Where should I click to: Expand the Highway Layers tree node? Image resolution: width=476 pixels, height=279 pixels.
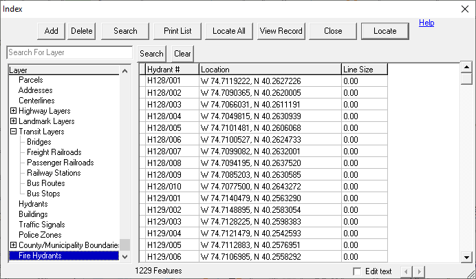coord(14,111)
